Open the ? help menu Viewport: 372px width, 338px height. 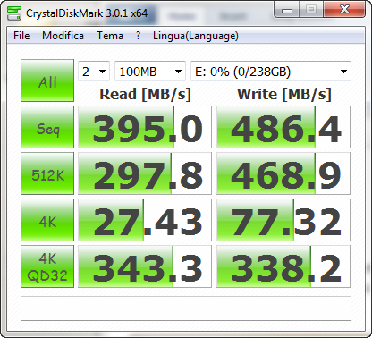(x=138, y=36)
